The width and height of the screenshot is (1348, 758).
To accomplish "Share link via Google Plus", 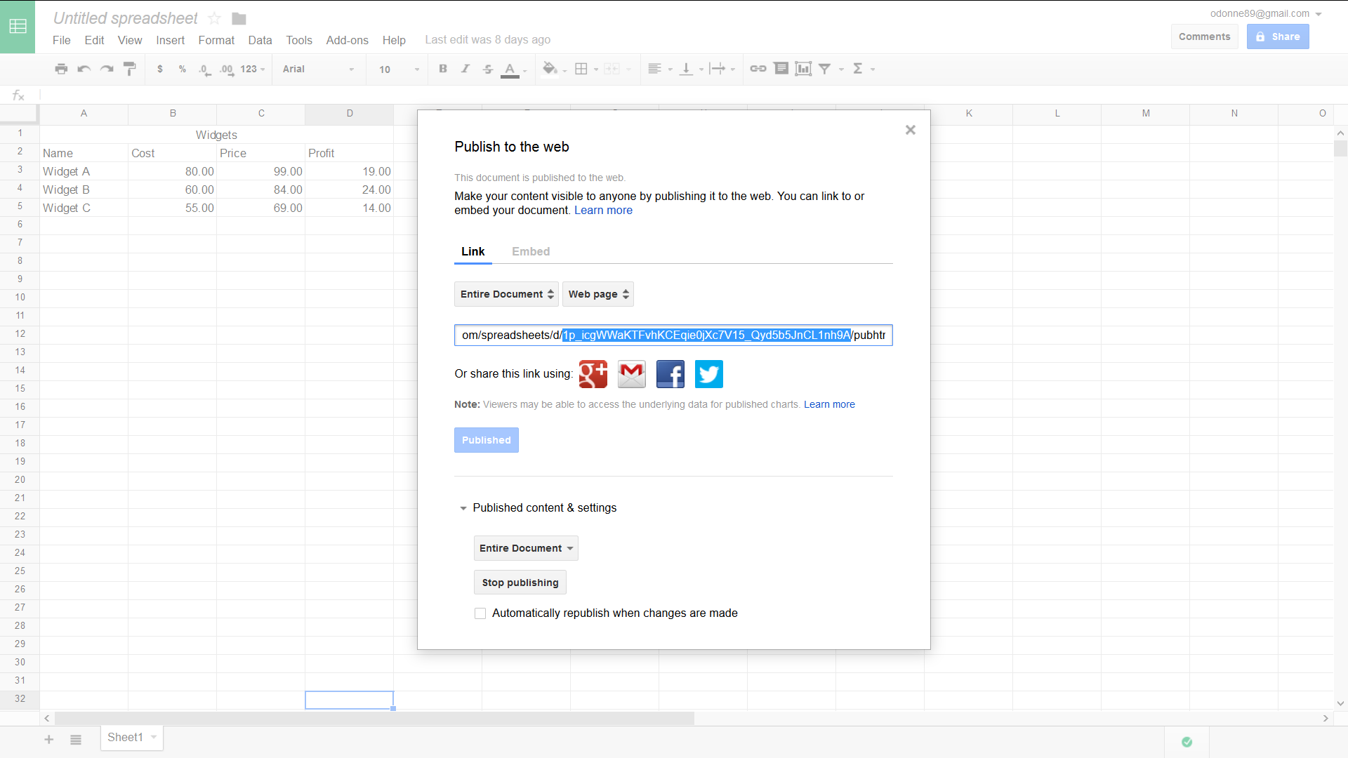I will (x=593, y=374).
